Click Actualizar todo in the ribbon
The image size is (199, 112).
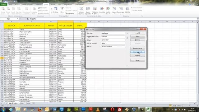[x=34, y=11]
